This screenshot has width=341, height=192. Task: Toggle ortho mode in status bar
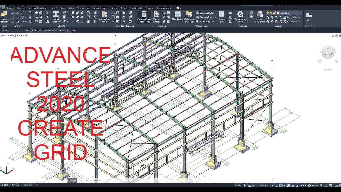click(257, 185)
